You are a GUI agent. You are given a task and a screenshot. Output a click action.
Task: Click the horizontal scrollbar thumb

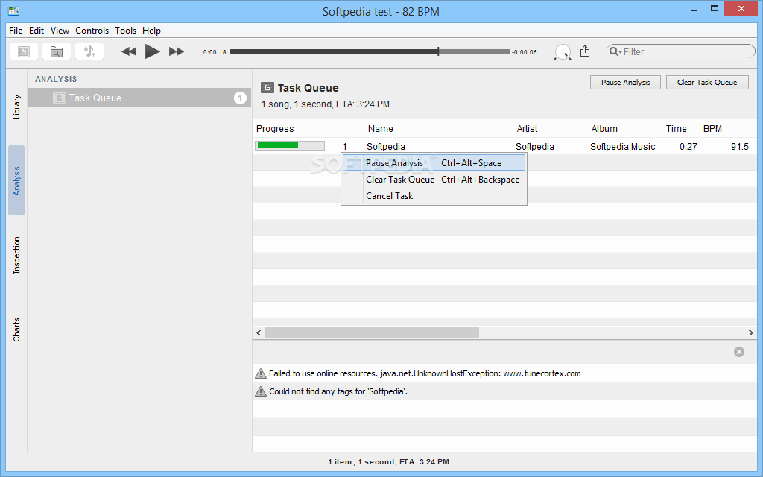point(373,333)
